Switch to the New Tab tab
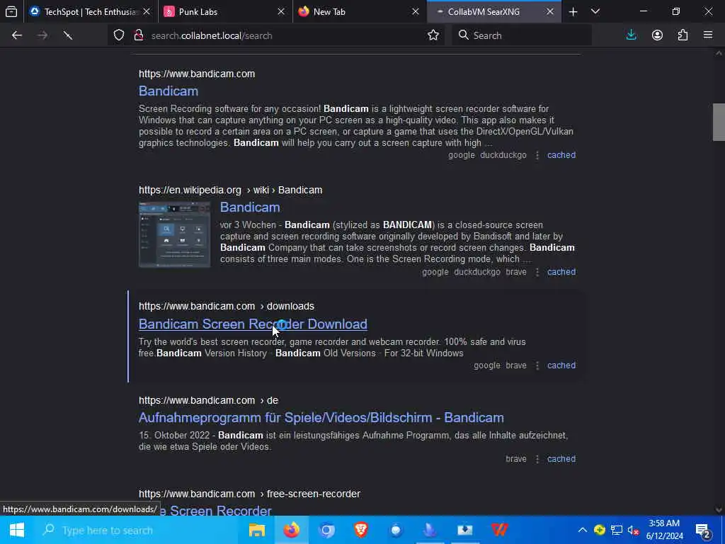 click(360, 11)
